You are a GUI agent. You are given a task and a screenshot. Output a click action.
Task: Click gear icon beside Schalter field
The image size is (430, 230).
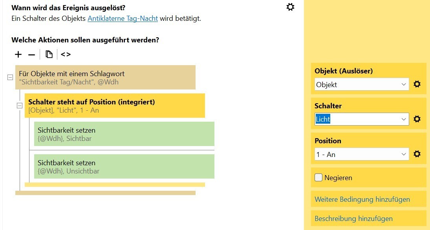click(417, 119)
